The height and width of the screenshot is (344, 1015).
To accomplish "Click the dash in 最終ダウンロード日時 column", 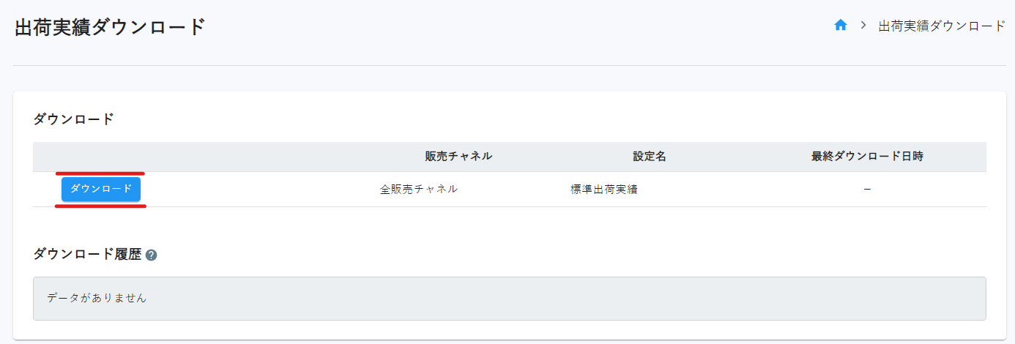I will tap(867, 189).
